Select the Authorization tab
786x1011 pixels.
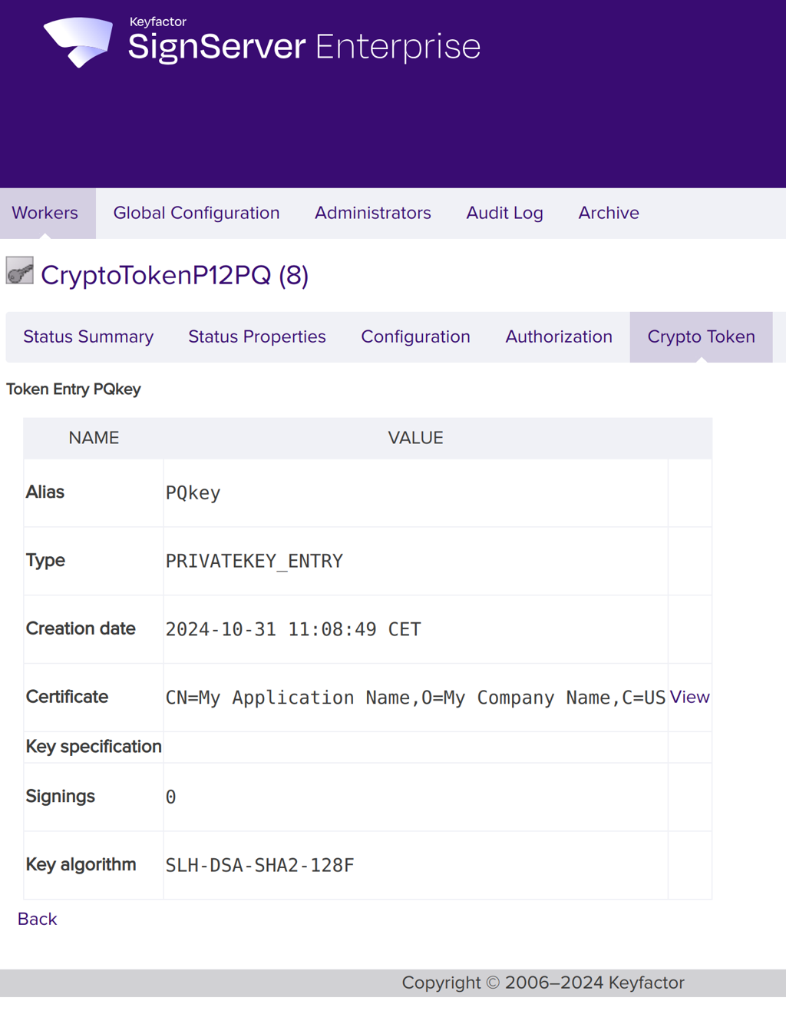pyautogui.click(x=558, y=336)
